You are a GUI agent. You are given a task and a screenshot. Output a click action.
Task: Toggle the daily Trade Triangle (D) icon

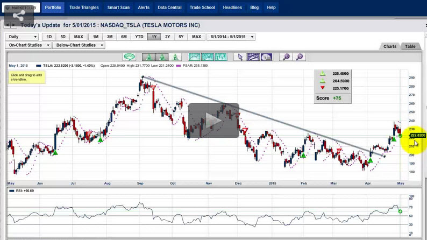[x=175, y=57]
